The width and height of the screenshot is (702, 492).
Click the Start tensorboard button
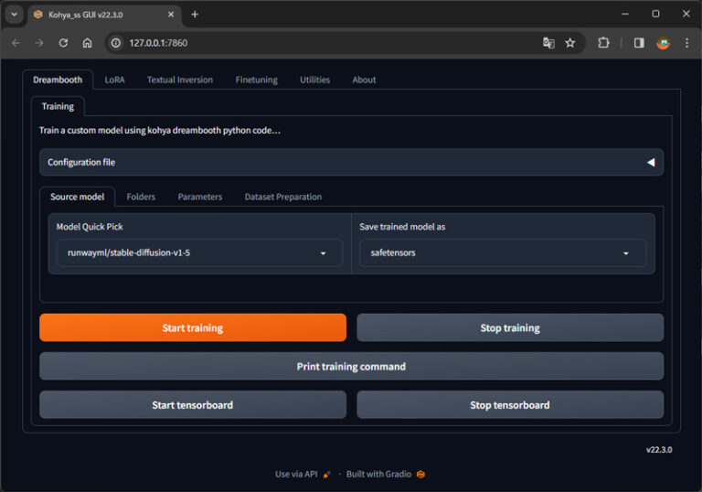coord(192,405)
